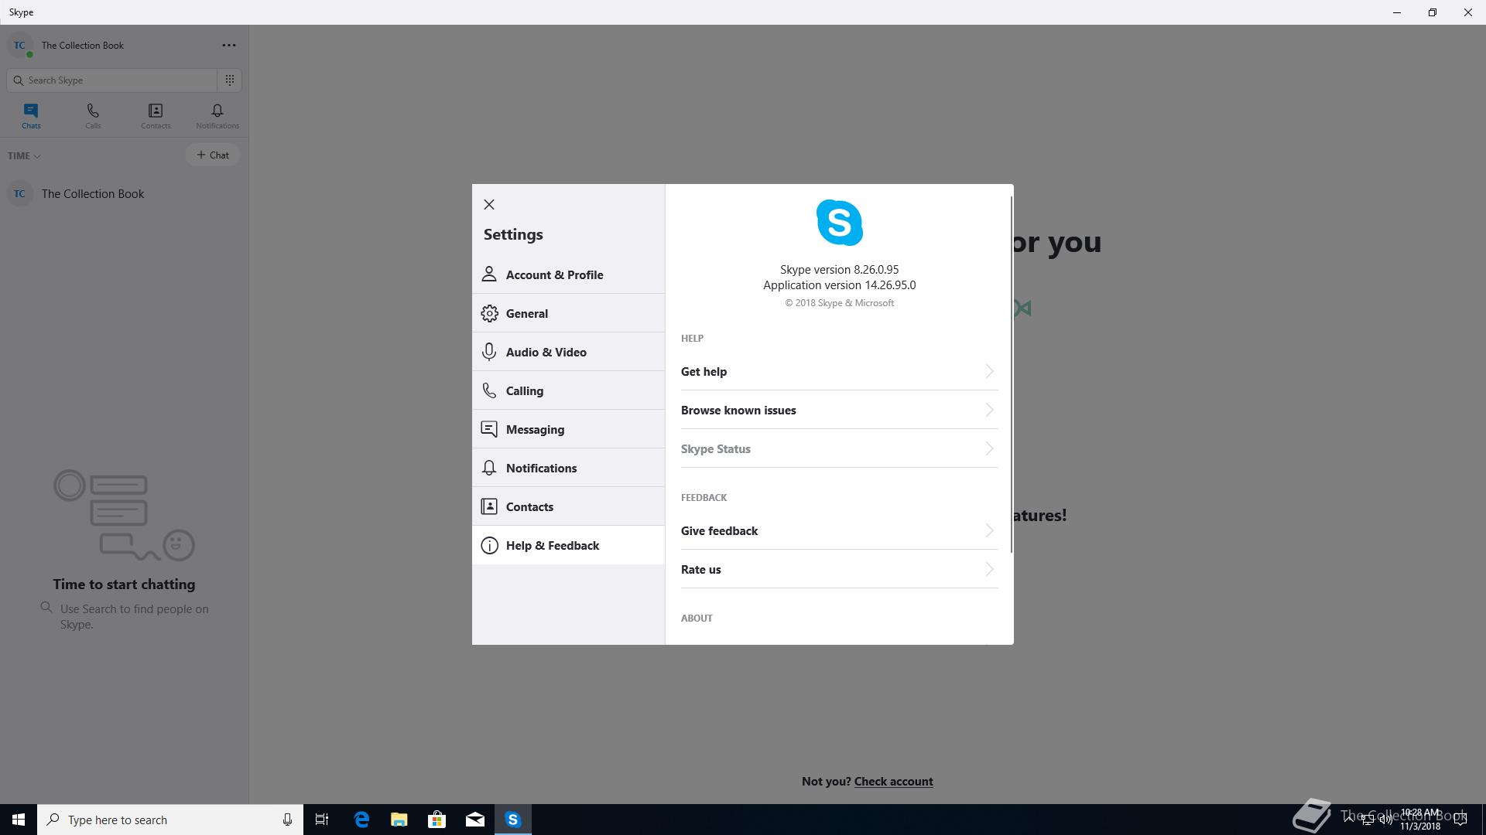
Task: Open Give feedback row
Action: (839, 530)
